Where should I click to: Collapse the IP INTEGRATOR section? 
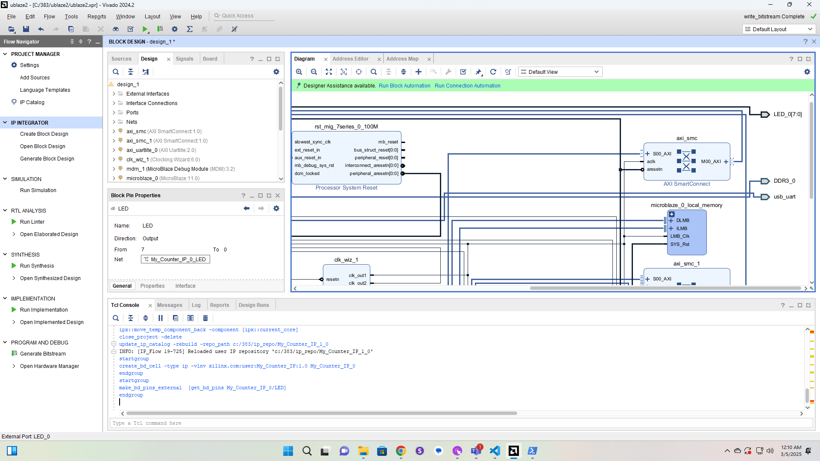click(5, 123)
